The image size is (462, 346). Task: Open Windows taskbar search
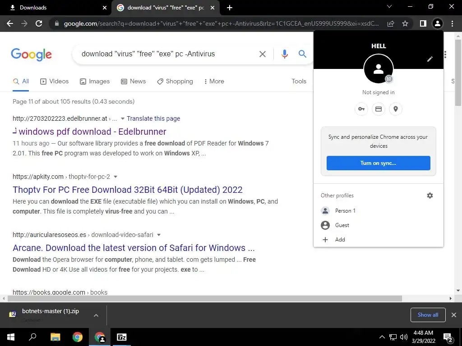pyautogui.click(x=32, y=337)
